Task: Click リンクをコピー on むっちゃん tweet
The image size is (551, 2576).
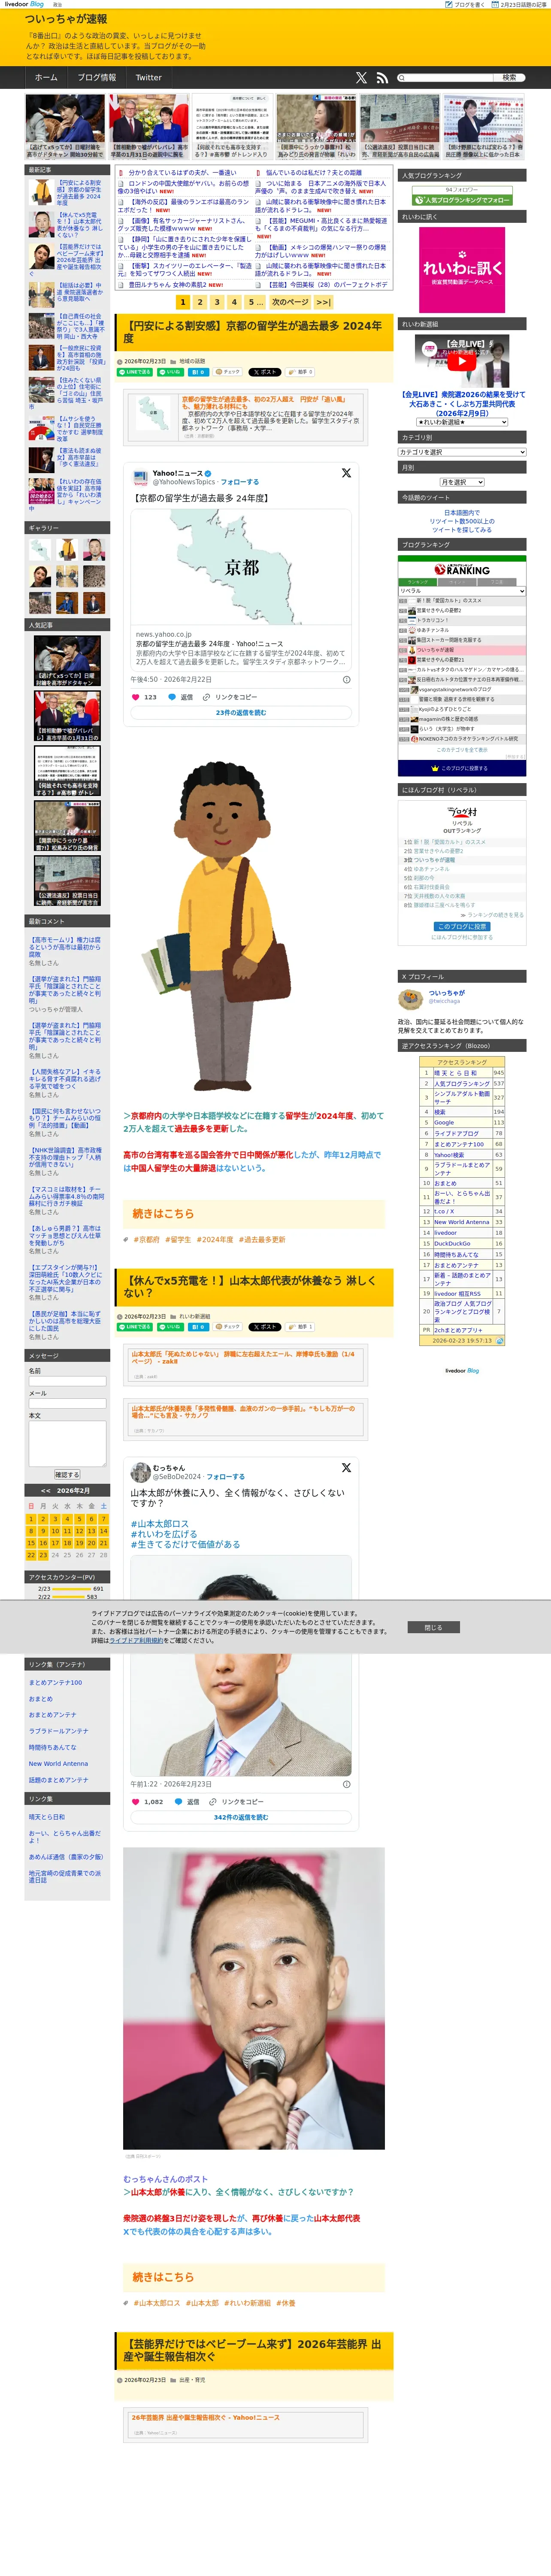Action: 236,1801
